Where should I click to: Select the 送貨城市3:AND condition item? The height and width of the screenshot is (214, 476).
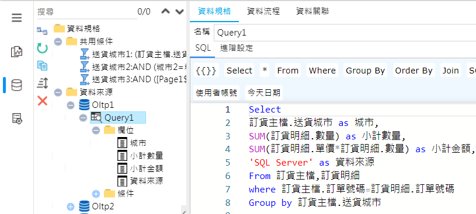[x=134, y=79]
